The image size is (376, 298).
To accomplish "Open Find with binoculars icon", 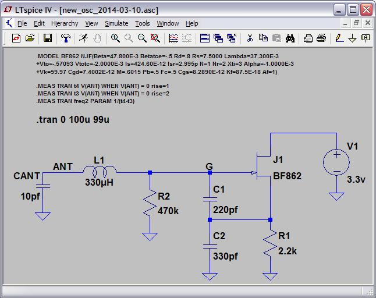I will pyautogui.click(x=290, y=38).
